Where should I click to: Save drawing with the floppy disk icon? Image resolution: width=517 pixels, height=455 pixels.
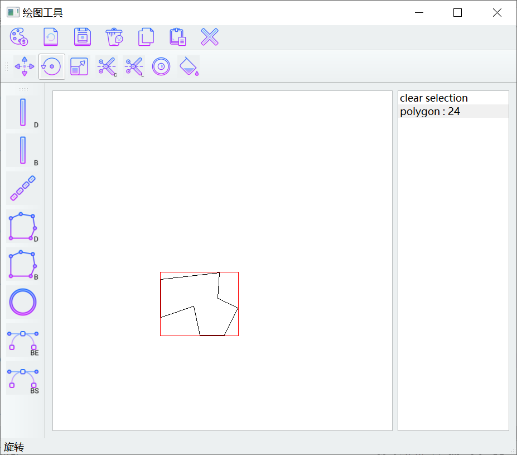coord(83,37)
